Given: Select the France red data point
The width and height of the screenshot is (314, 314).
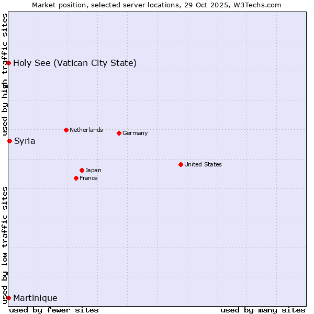Looking at the screenshot, I should point(76,178).
